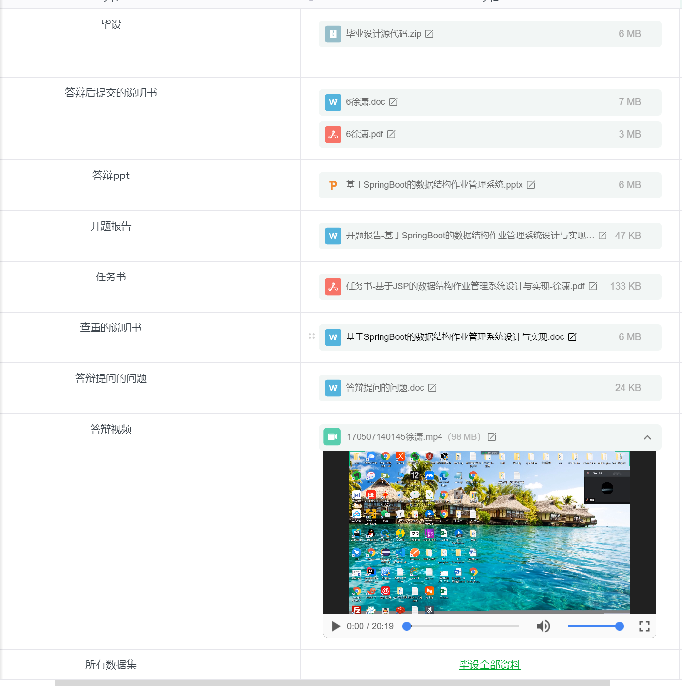Click the PowerPoint icon of the pptx file
The image size is (682, 691).
point(333,185)
